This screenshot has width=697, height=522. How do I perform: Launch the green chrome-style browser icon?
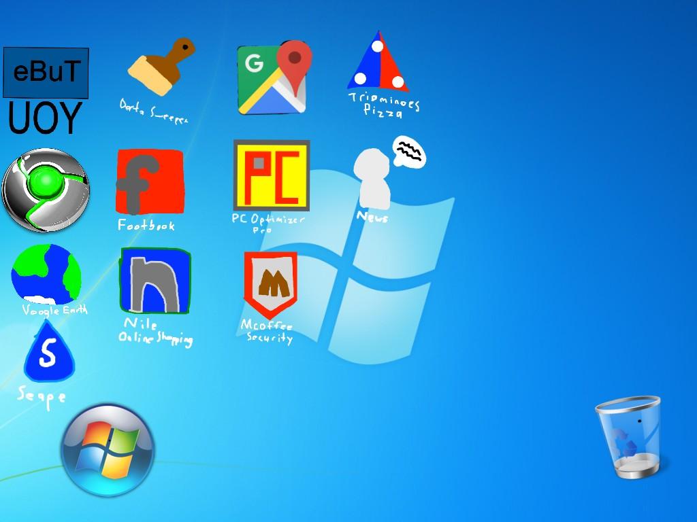tap(46, 190)
